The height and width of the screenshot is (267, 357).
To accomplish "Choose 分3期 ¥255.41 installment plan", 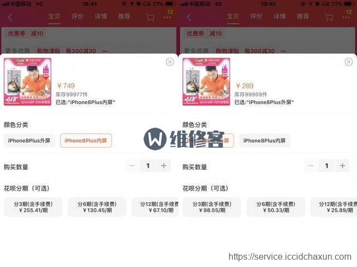I will pos(33,207).
